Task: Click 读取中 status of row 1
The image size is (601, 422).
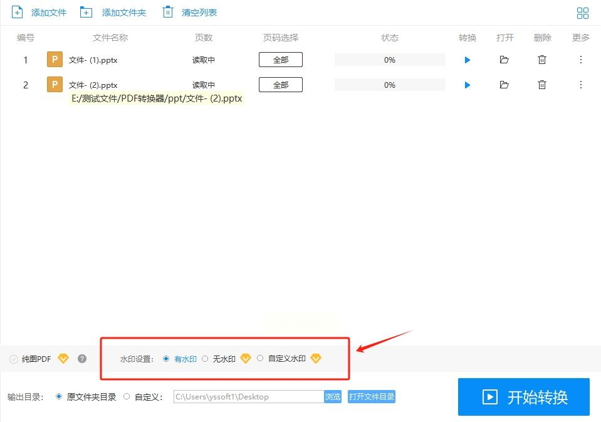Action: pos(204,60)
